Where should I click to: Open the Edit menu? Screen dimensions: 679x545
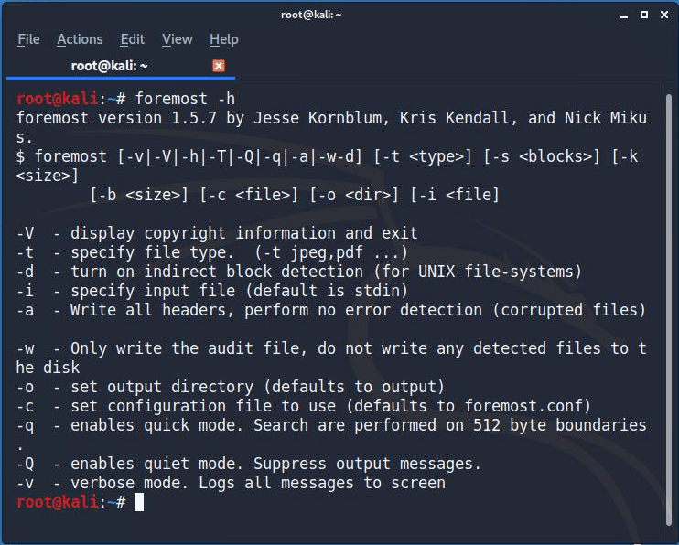(132, 39)
